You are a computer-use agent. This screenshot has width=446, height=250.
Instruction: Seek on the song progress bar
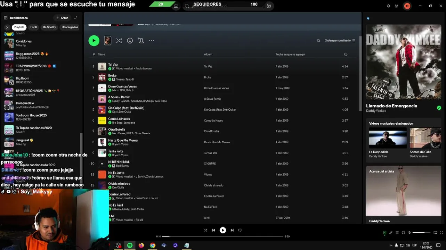pyautogui.click(x=223, y=236)
